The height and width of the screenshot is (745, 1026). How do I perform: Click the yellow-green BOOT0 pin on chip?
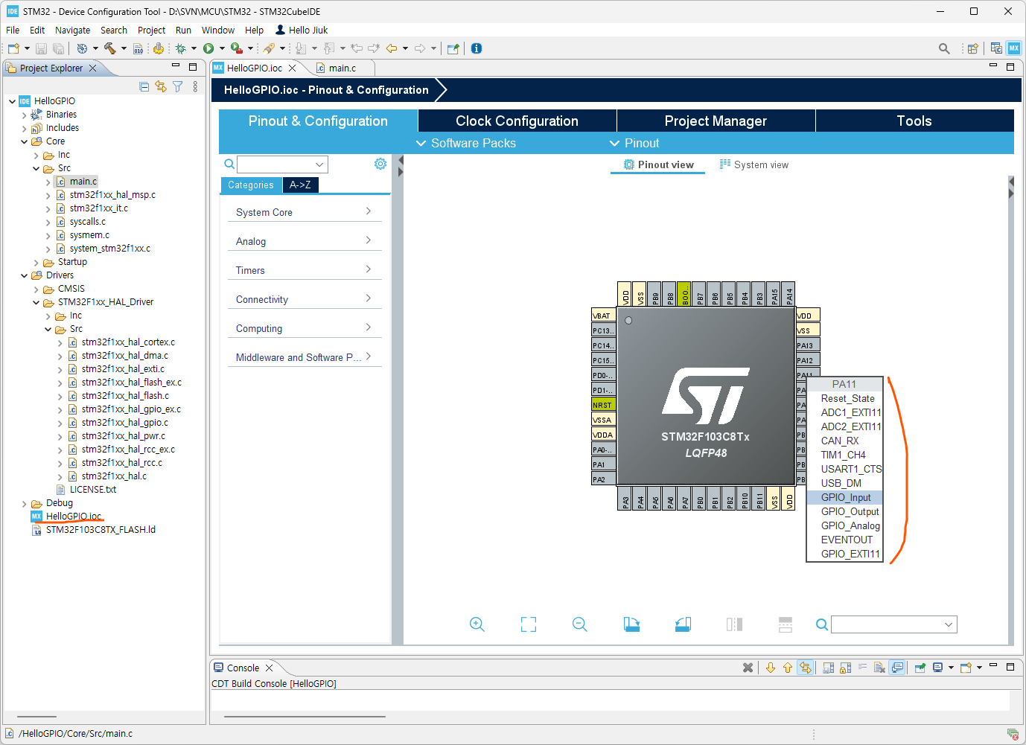click(684, 294)
